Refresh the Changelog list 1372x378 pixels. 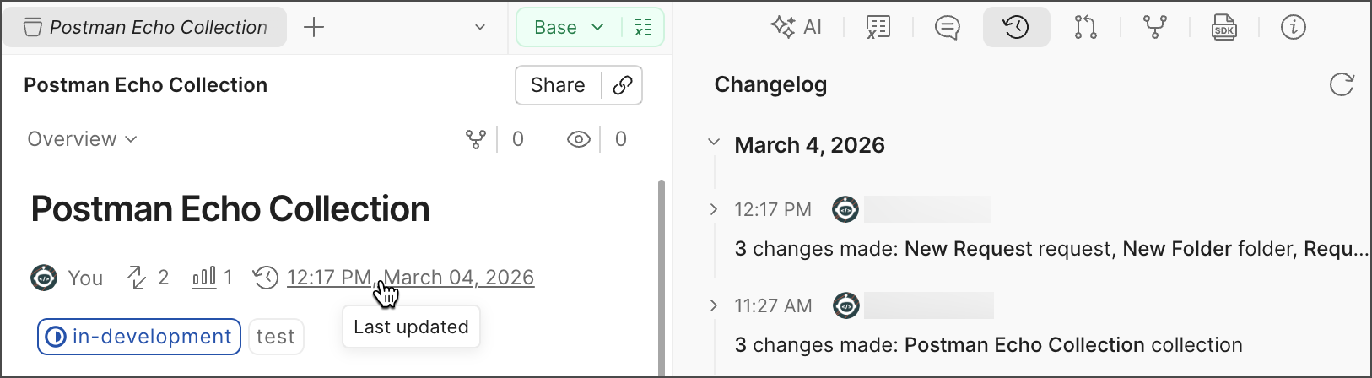coord(1341,84)
